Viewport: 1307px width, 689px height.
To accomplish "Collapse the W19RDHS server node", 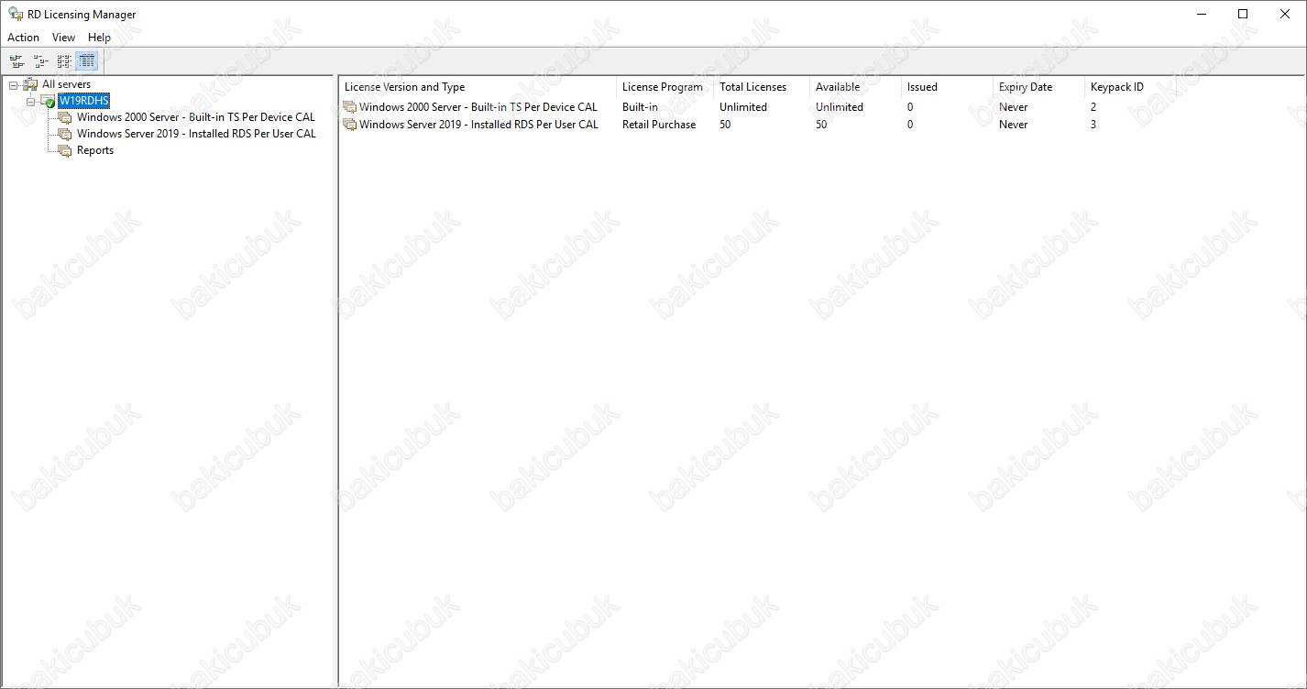I will pyautogui.click(x=30, y=101).
